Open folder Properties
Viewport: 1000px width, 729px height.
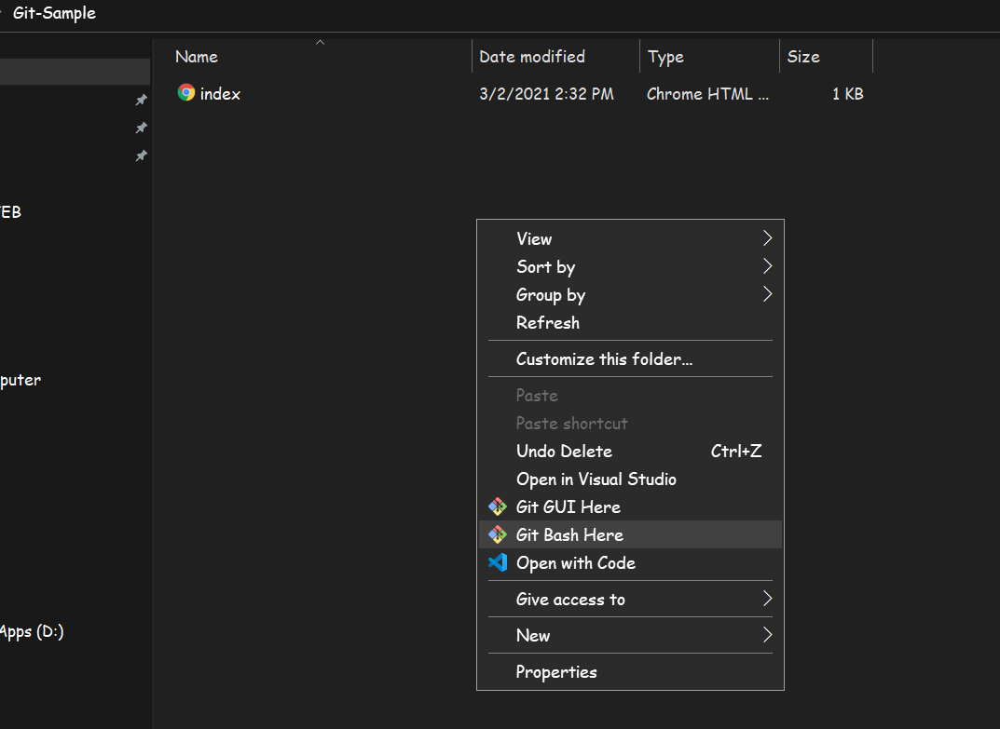coord(630,671)
